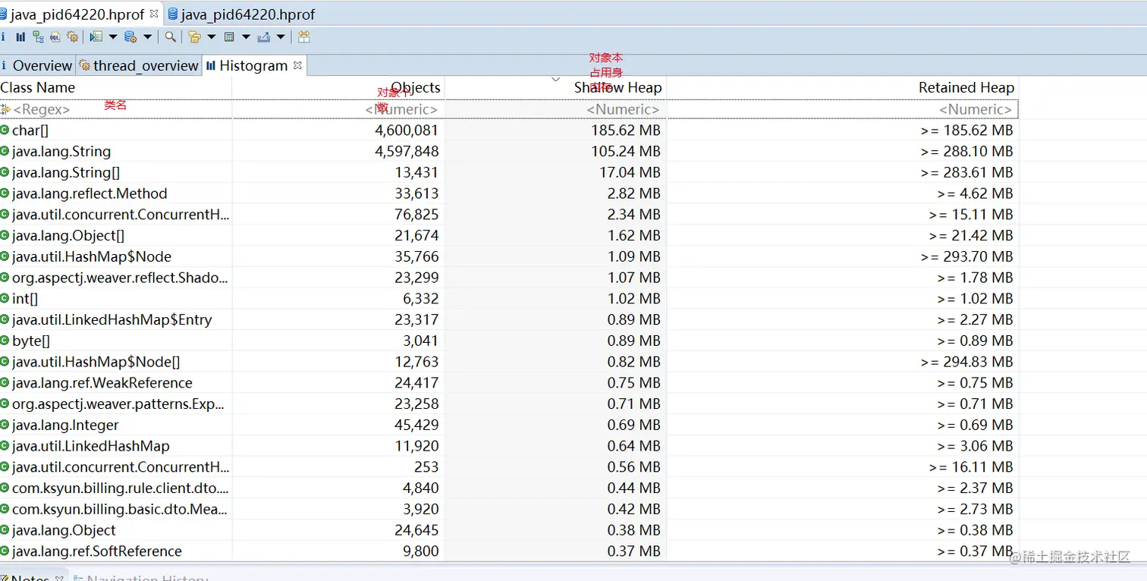1147x581 pixels.
Task: Select the java.lang.ref.WeakReference row
Action: pyautogui.click(x=509, y=382)
